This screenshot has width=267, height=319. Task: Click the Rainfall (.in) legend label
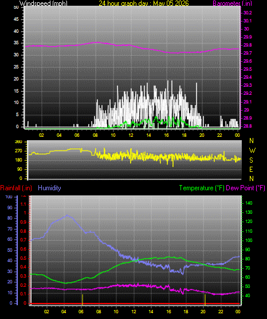(x=16, y=188)
